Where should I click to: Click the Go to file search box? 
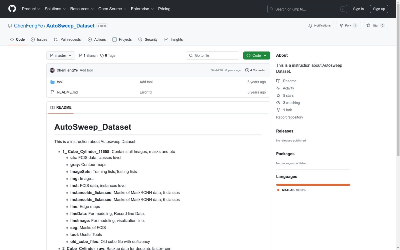coord(212,55)
